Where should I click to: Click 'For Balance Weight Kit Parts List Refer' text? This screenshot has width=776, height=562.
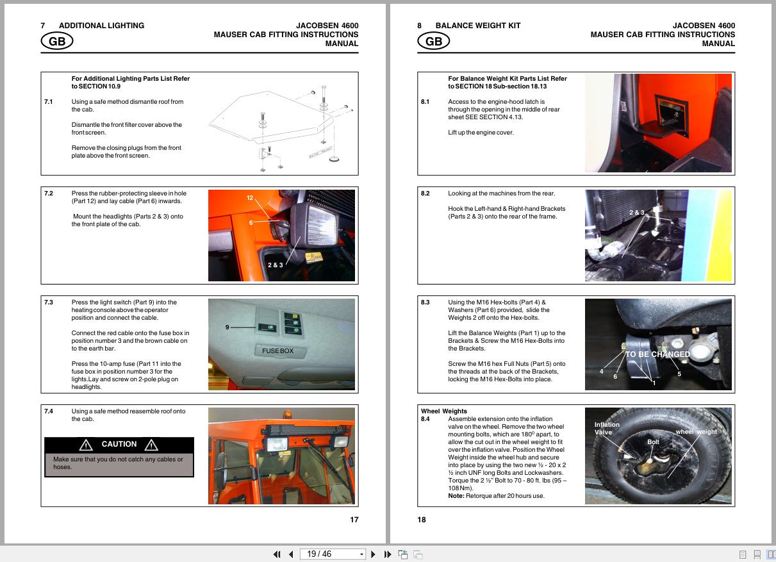pyautogui.click(x=508, y=79)
